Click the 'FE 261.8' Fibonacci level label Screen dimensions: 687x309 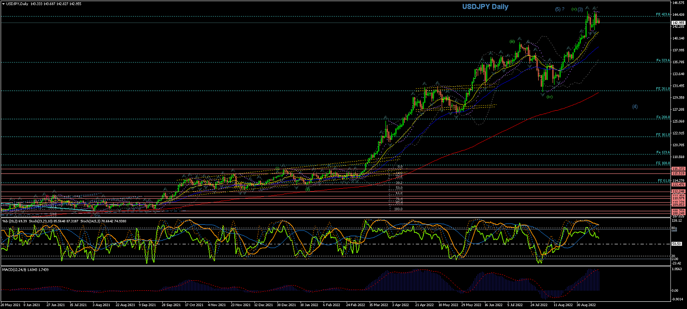(663, 89)
